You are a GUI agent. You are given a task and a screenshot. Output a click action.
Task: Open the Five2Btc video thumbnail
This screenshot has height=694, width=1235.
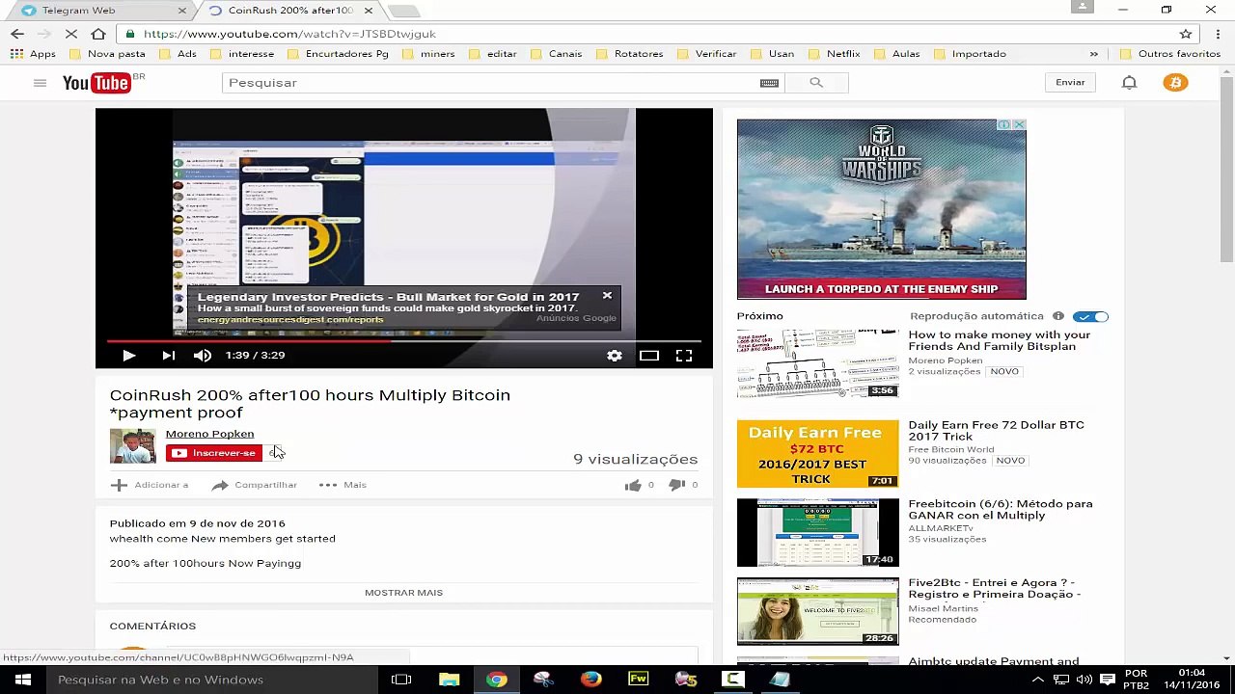point(817,612)
